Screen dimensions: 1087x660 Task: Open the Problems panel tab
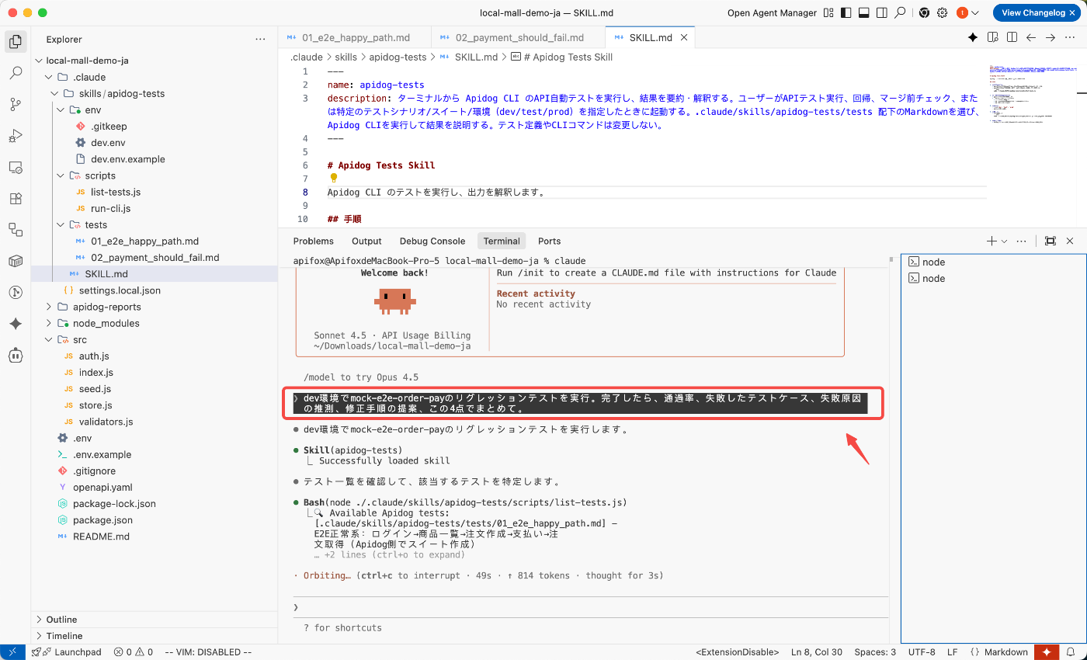(x=314, y=241)
